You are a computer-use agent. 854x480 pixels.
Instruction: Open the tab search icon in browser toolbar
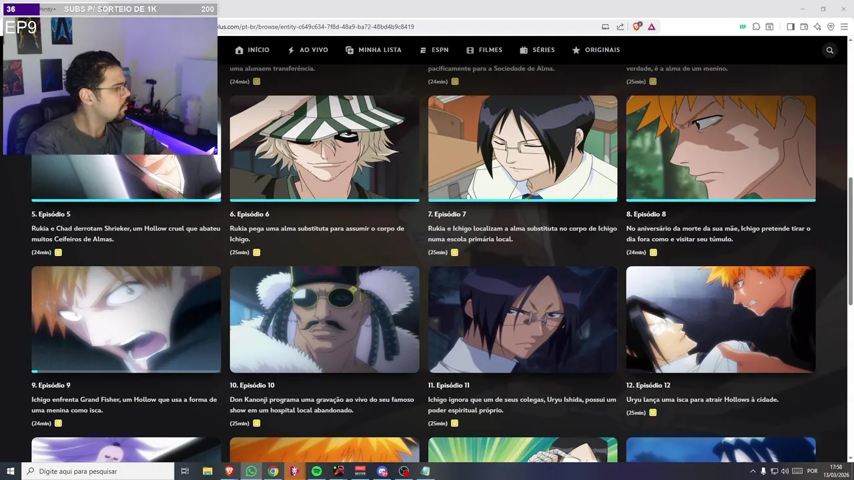pos(769,27)
